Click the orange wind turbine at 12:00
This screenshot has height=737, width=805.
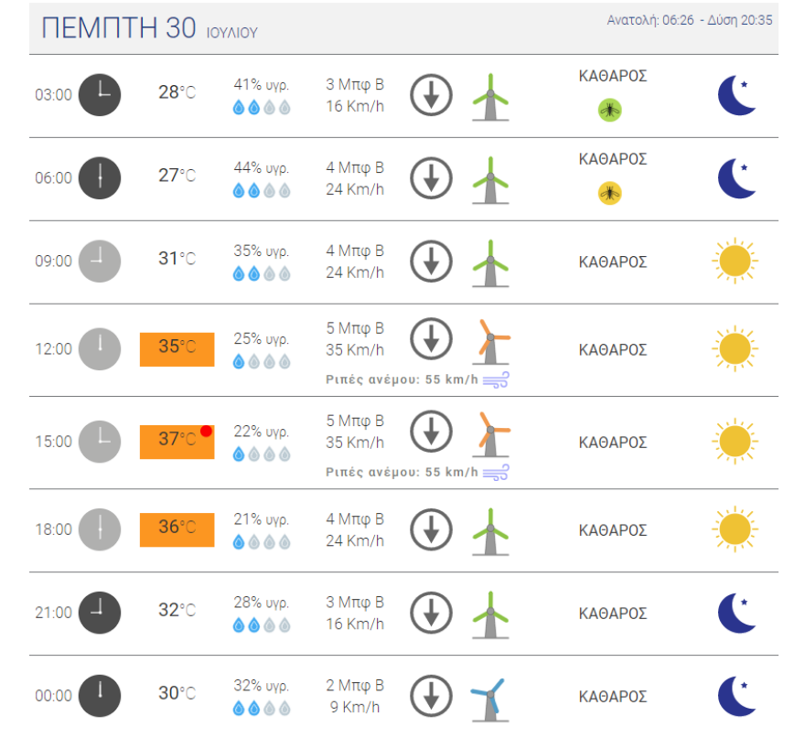pos(492,341)
